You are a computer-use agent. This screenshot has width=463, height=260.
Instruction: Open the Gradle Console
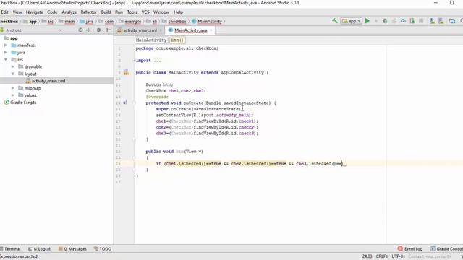pos(447,248)
